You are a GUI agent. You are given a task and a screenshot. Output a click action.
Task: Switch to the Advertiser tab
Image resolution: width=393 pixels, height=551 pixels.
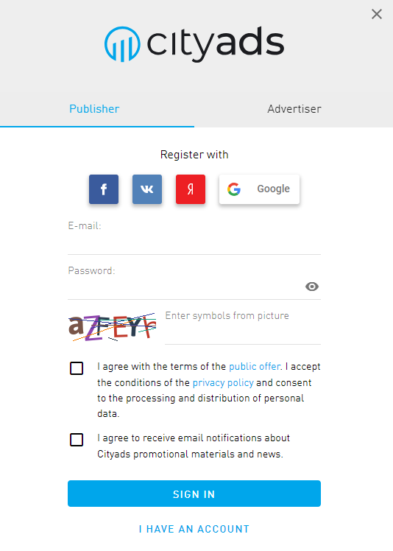(294, 109)
